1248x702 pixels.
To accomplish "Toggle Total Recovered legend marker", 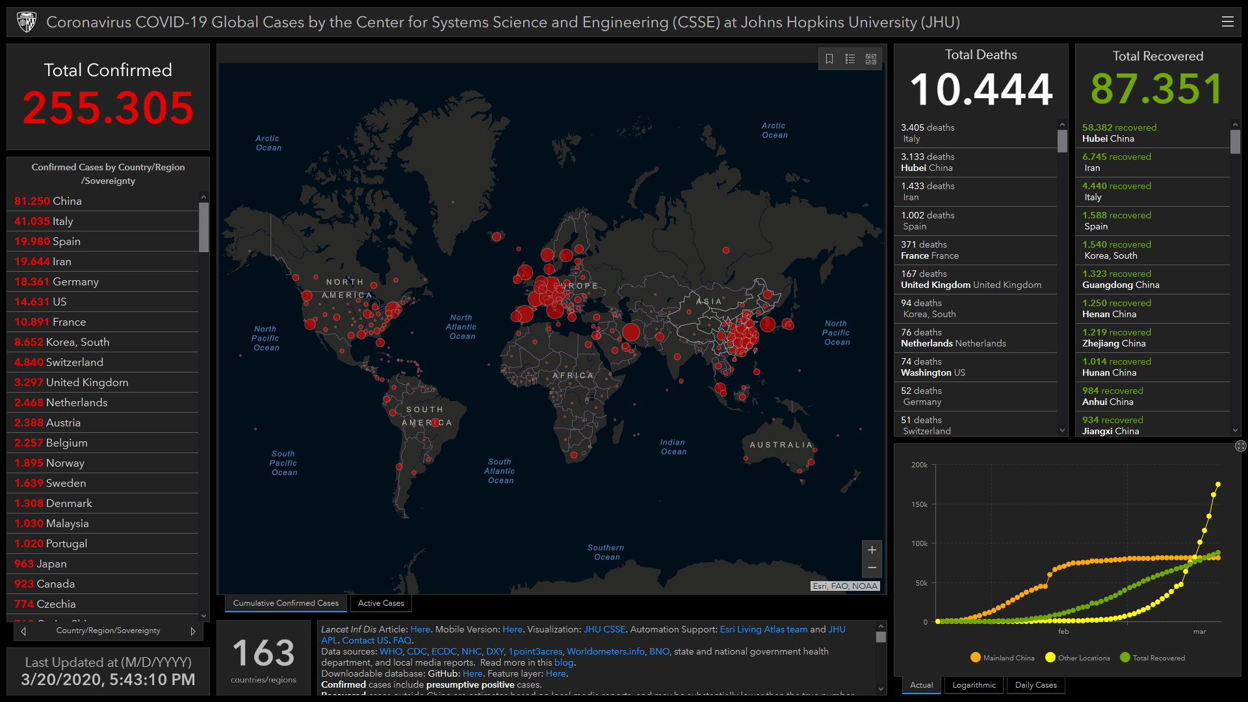I will 1125,657.
